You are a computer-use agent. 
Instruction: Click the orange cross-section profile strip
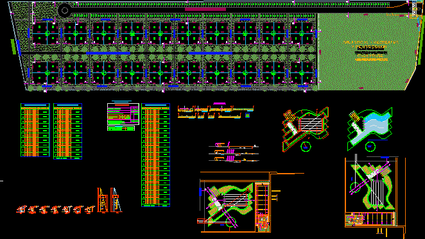[216, 112]
